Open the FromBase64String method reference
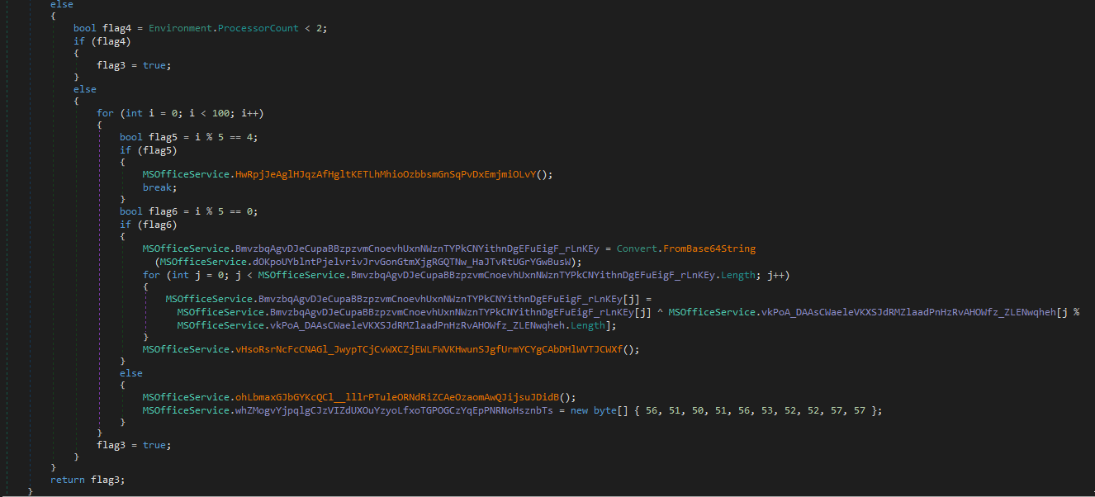This screenshot has width=1095, height=497. (715, 248)
